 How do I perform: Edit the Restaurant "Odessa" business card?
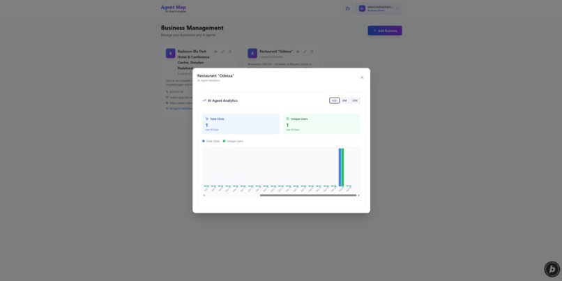(305, 52)
